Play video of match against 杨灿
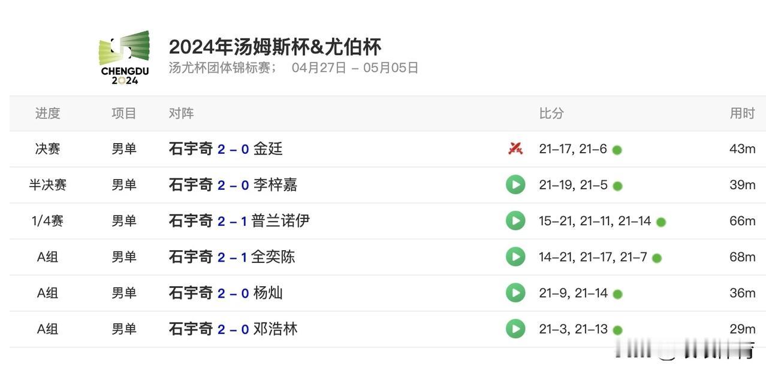 (515, 292)
